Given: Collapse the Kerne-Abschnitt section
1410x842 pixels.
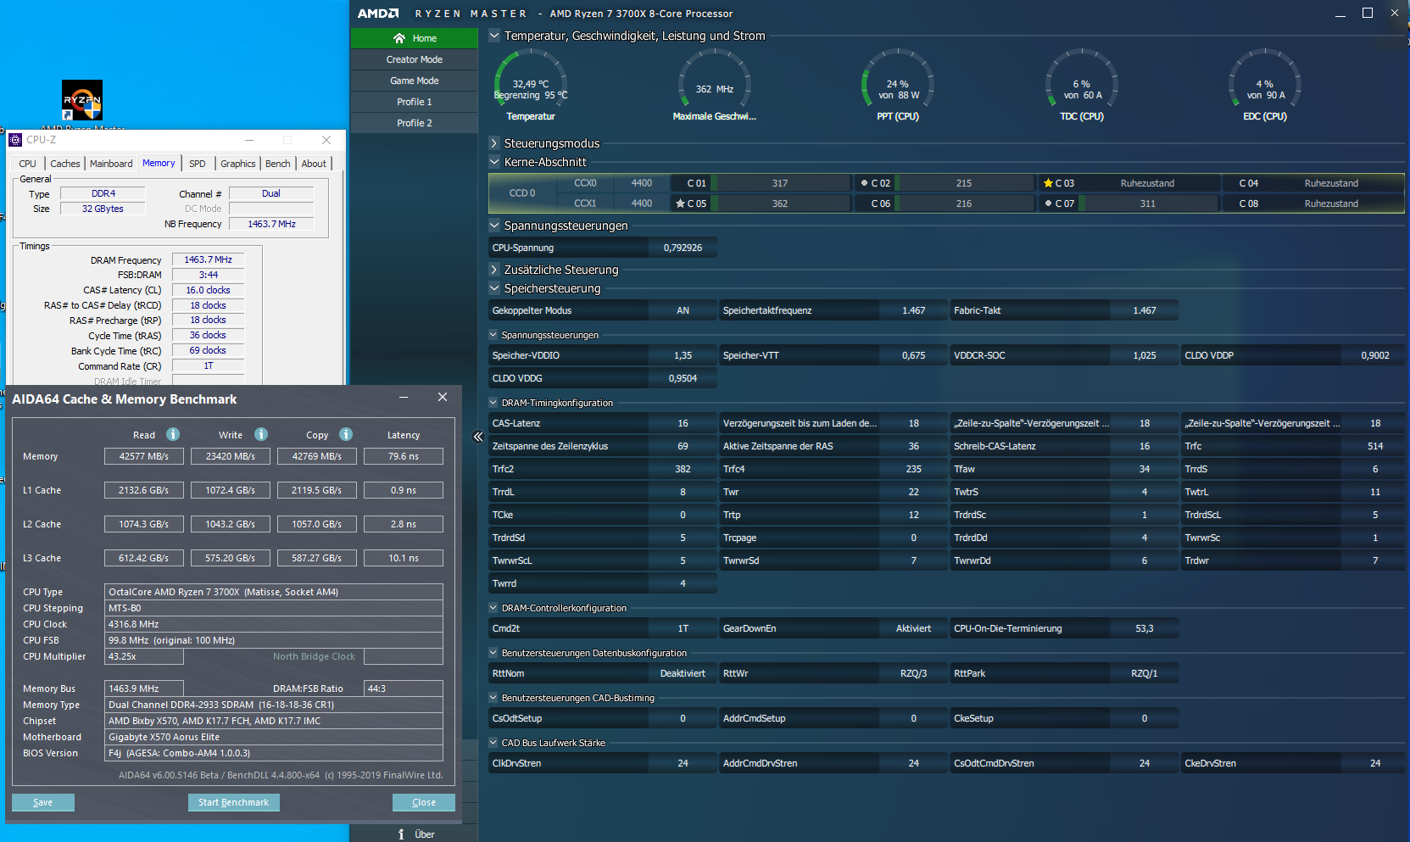Looking at the screenshot, I should pos(494,162).
